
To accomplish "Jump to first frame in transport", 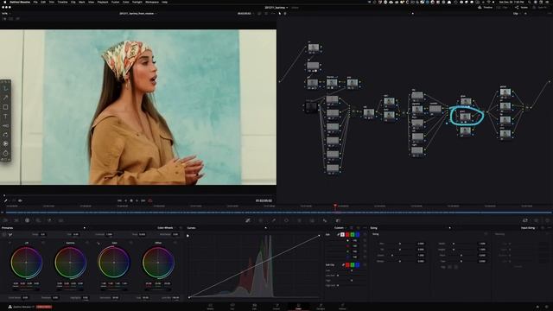I will tap(119, 200).
